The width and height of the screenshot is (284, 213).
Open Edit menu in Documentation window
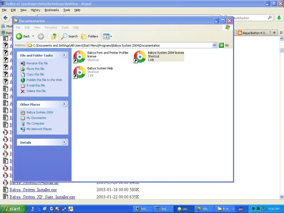pyautogui.click(x=27, y=27)
